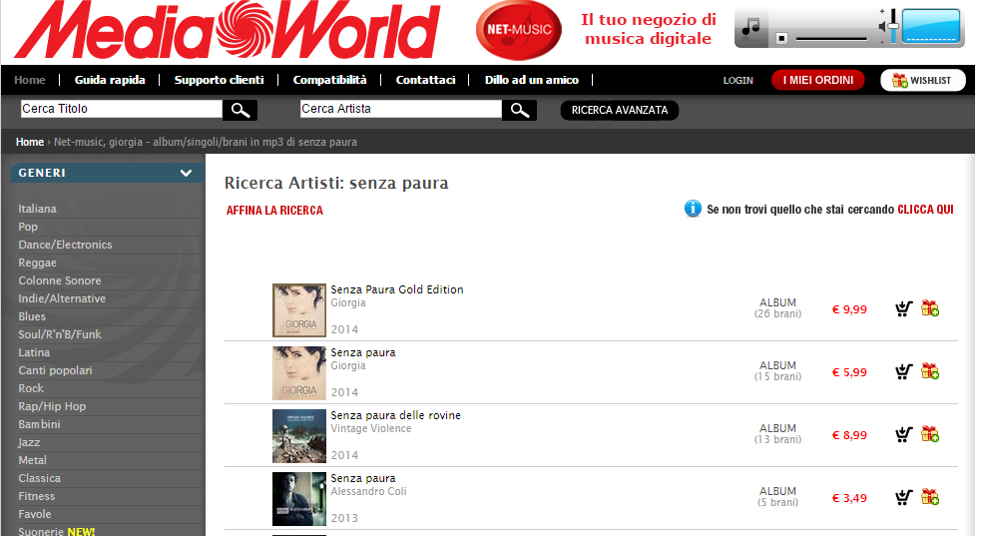Open the Home menu item
Viewport: 984px width, 537px height.
(x=30, y=80)
